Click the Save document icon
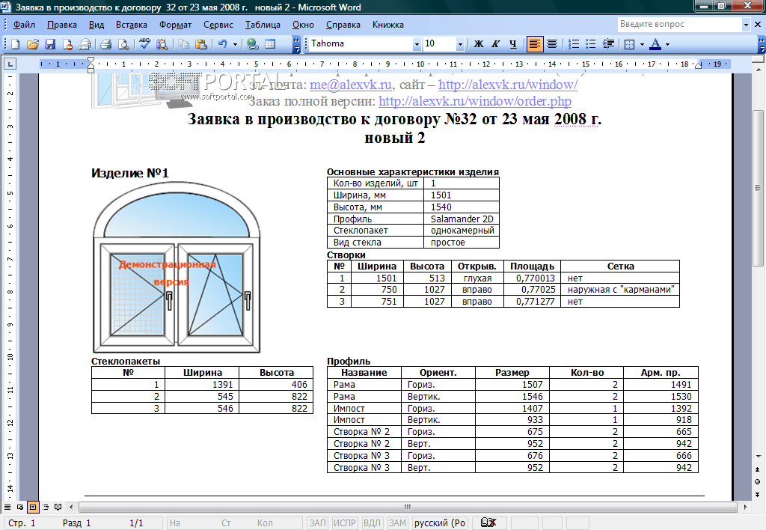This screenshot has height=530, width=766. (51, 44)
